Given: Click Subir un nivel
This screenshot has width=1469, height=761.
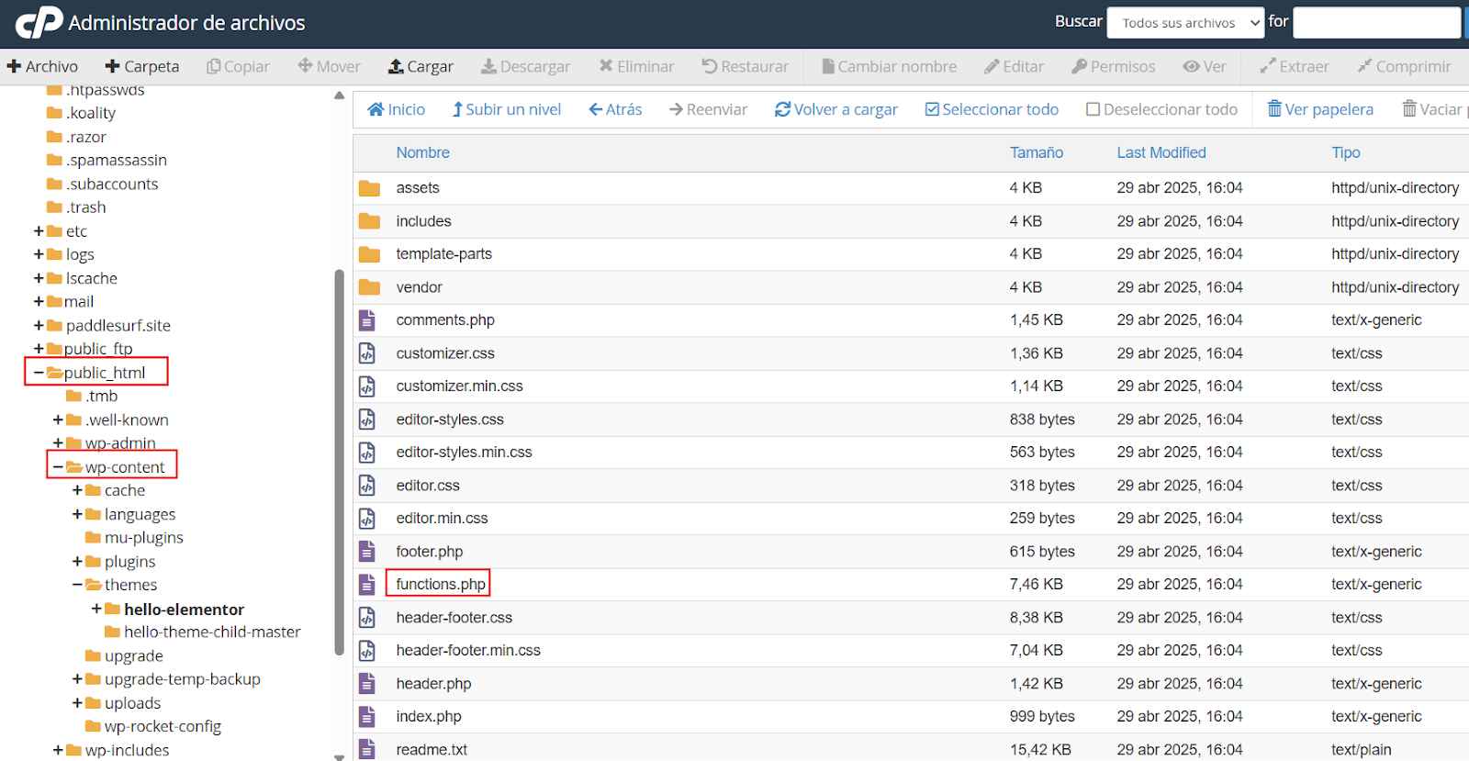Looking at the screenshot, I should (x=506, y=109).
